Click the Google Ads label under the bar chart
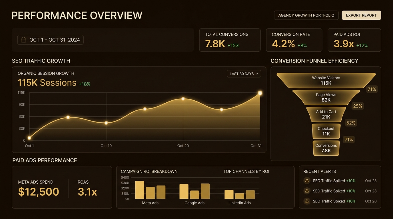The width and height of the screenshot is (393, 219). pyautogui.click(x=195, y=203)
